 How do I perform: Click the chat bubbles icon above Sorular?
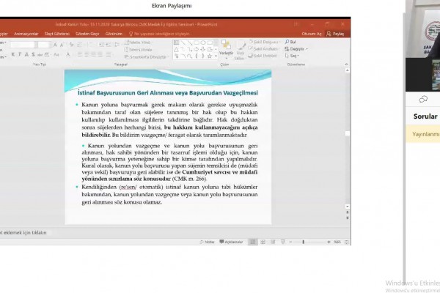(x=422, y=99)
